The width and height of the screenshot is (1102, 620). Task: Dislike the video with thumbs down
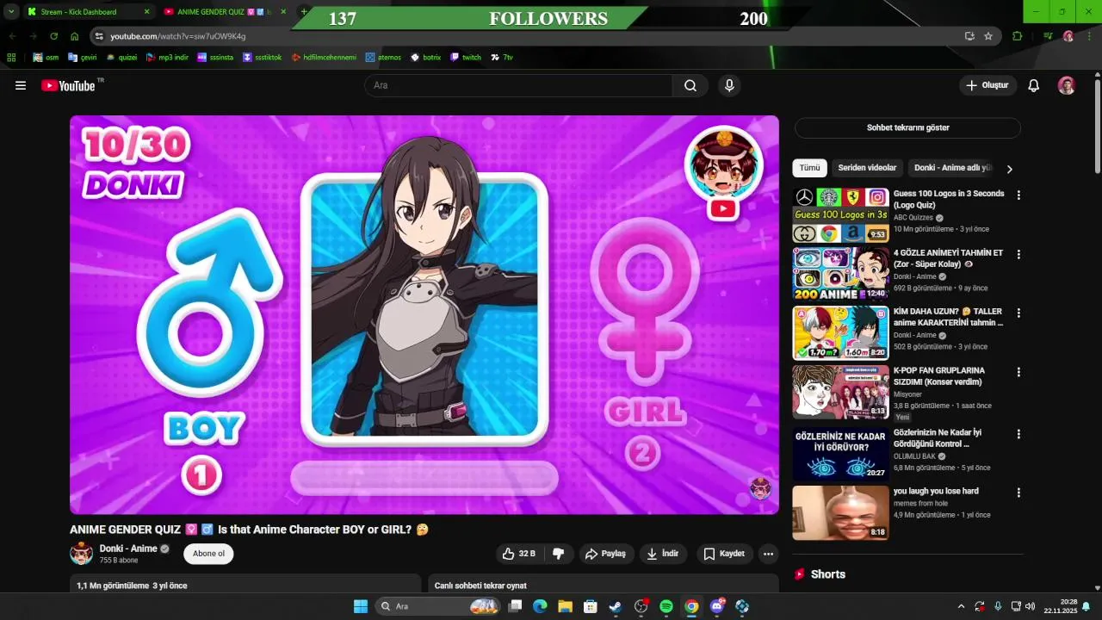(558, 554)
